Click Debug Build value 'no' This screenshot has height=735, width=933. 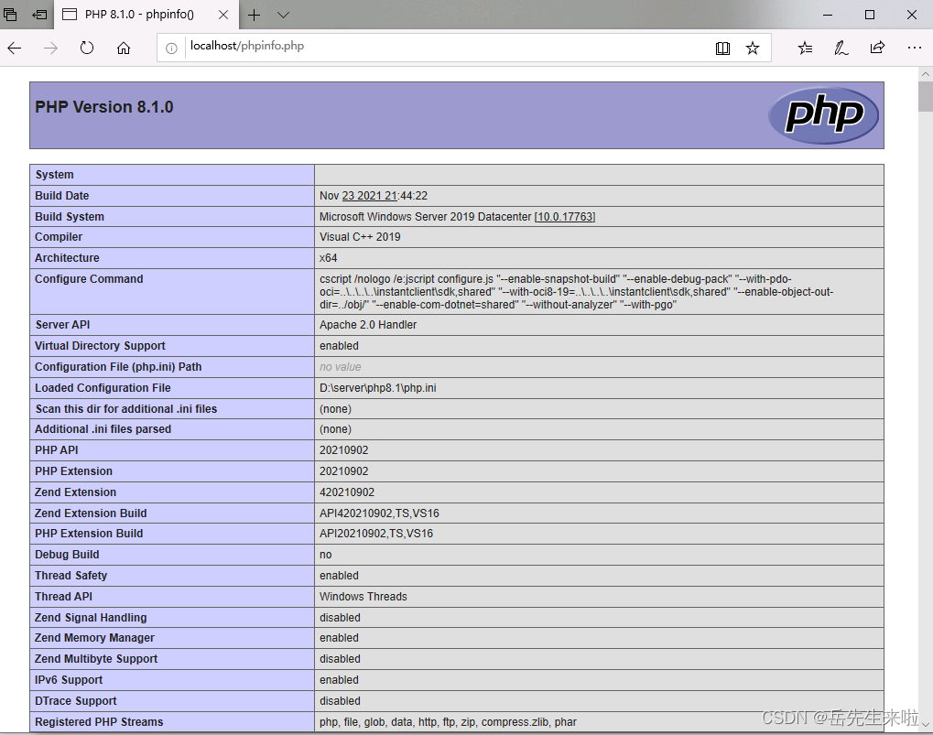point(325,555)
